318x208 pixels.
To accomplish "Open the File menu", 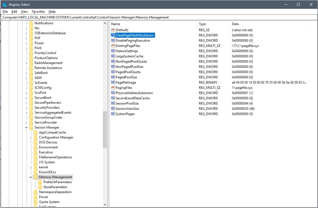I will click(5, 12).
